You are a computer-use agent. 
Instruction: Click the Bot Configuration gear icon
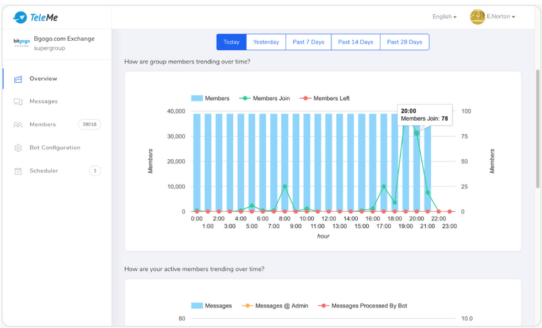18,148
